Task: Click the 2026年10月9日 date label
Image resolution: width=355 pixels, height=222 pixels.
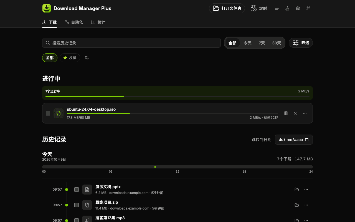Action: point(54,160)
